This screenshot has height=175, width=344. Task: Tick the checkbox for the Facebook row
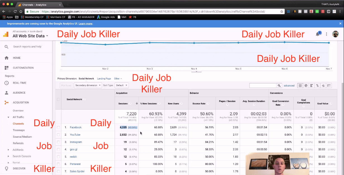58,127
